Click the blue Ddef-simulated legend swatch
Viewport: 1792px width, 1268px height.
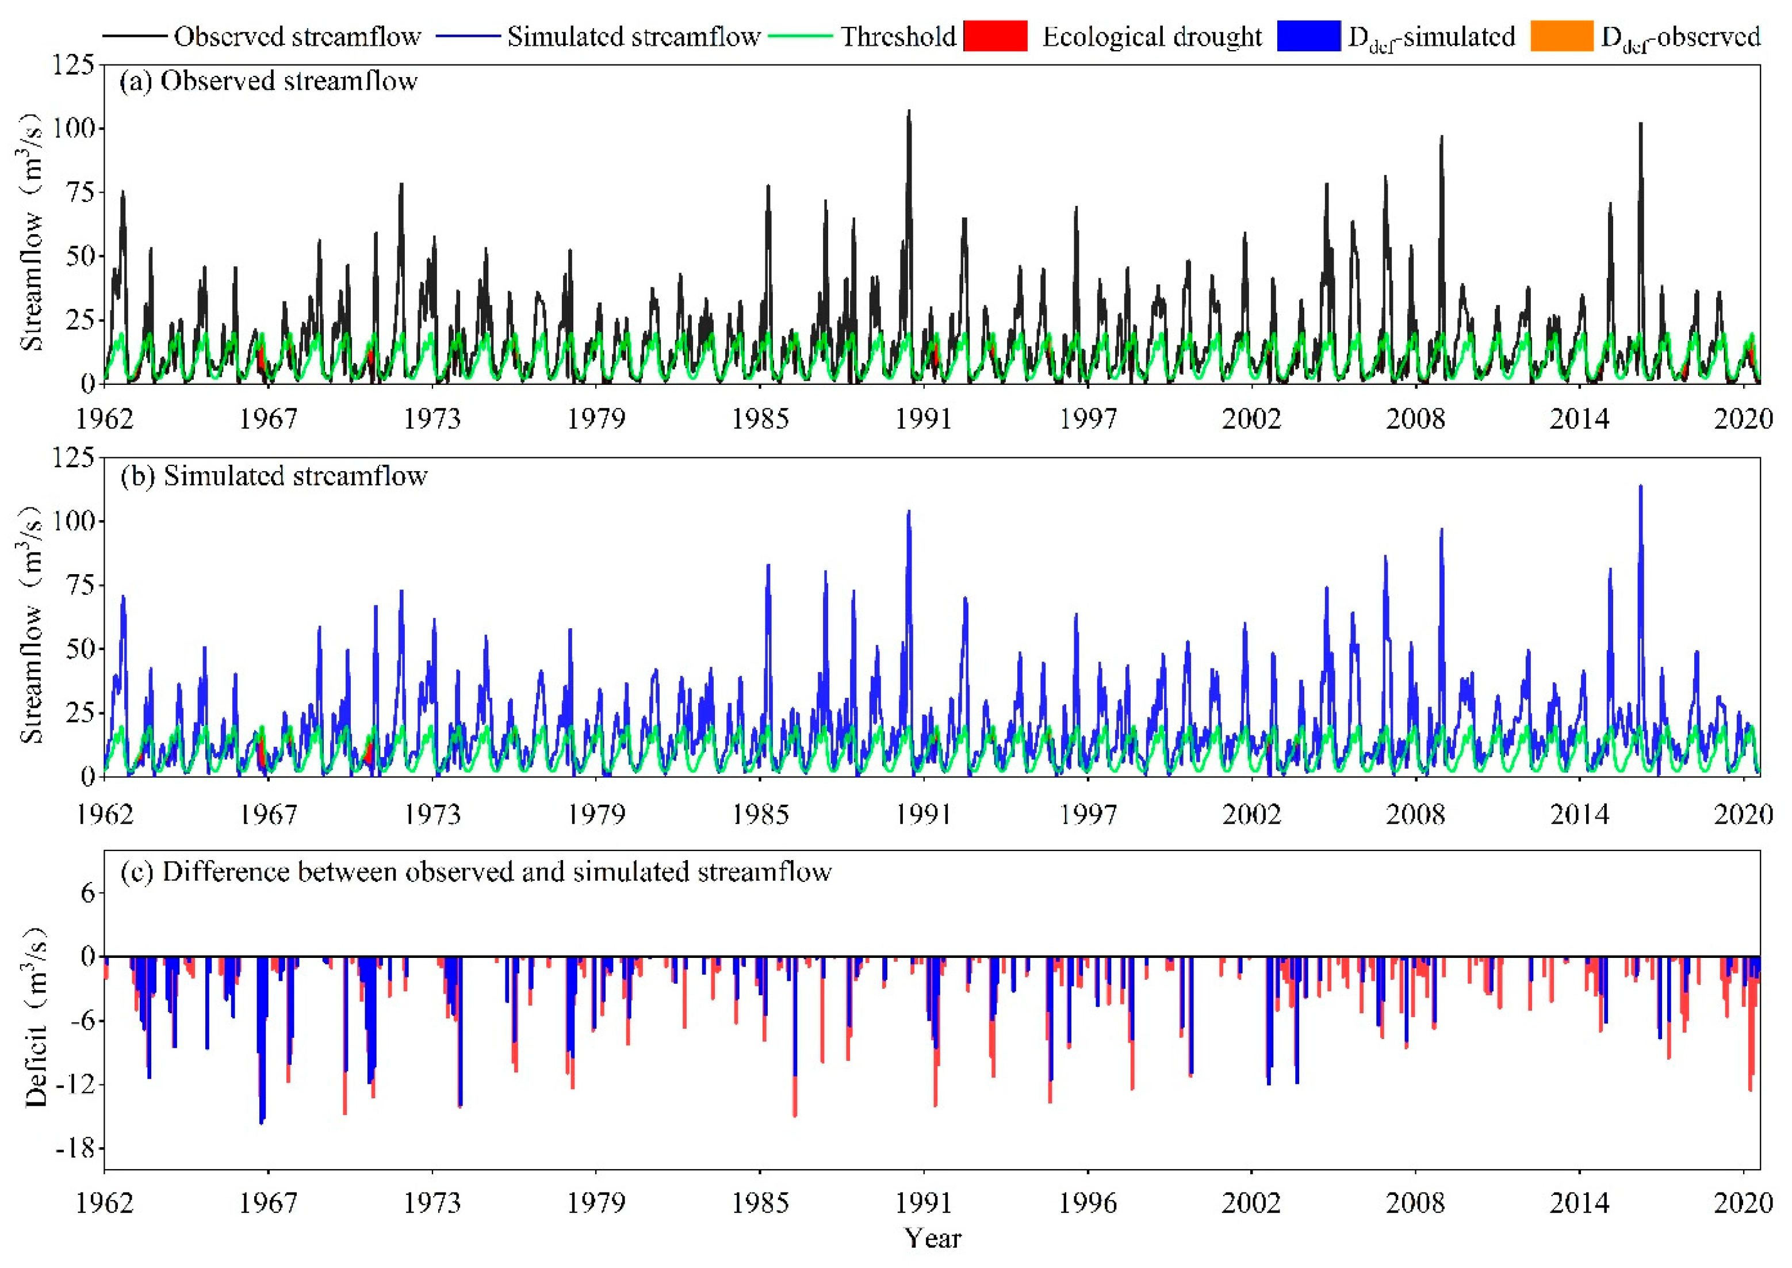[1308, 36]
